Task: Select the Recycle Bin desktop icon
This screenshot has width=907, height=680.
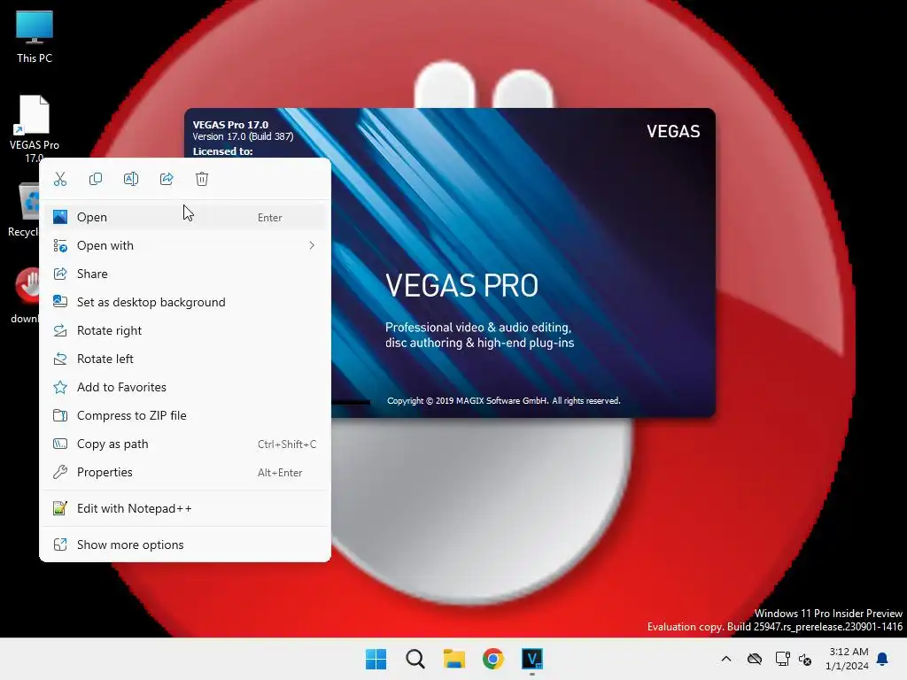Action: [x=23, y=209]
